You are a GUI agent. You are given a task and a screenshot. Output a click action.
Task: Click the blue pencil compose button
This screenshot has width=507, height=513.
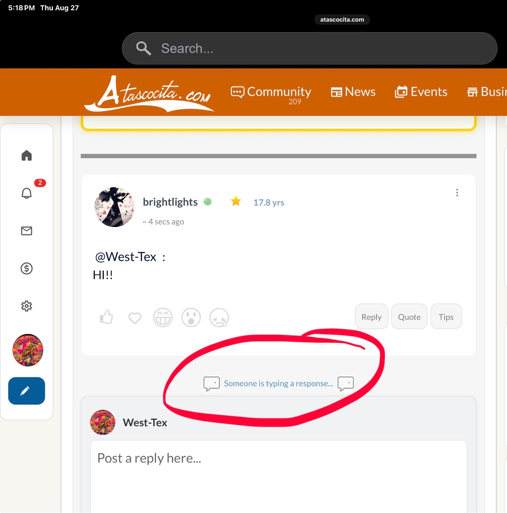pos(27,391)
